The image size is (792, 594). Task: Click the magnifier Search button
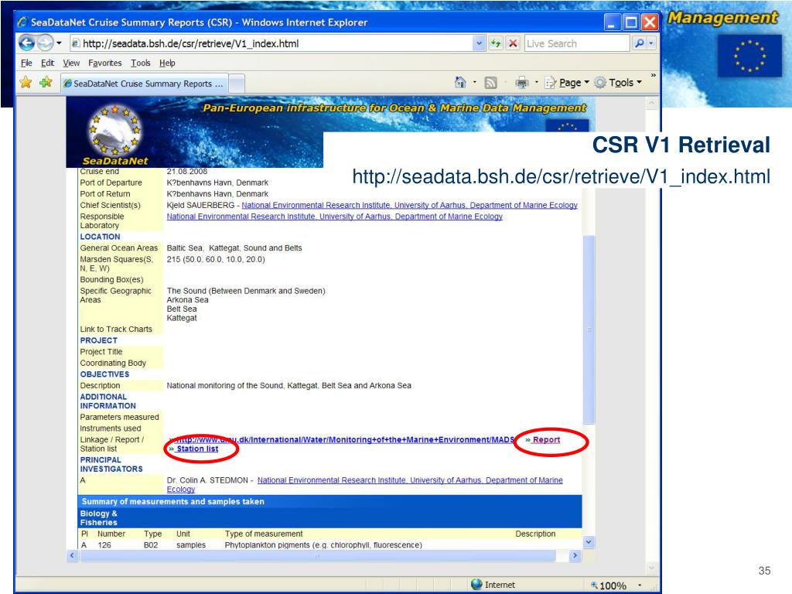pyautogui.click(x=640, y=43)
